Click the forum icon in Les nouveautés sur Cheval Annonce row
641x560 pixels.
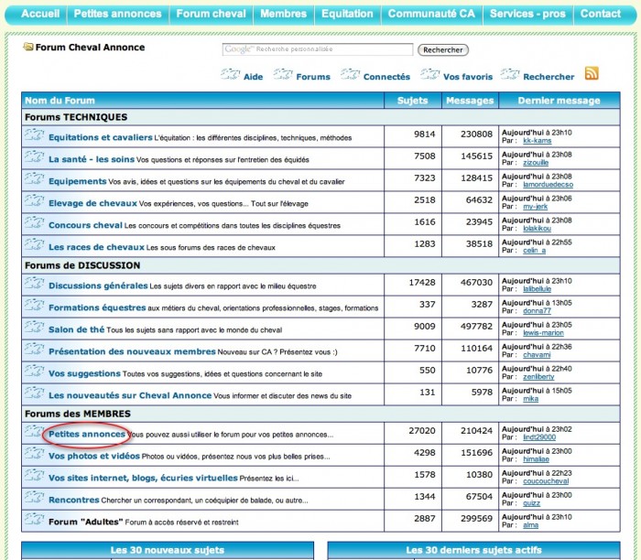coord(34,393)
